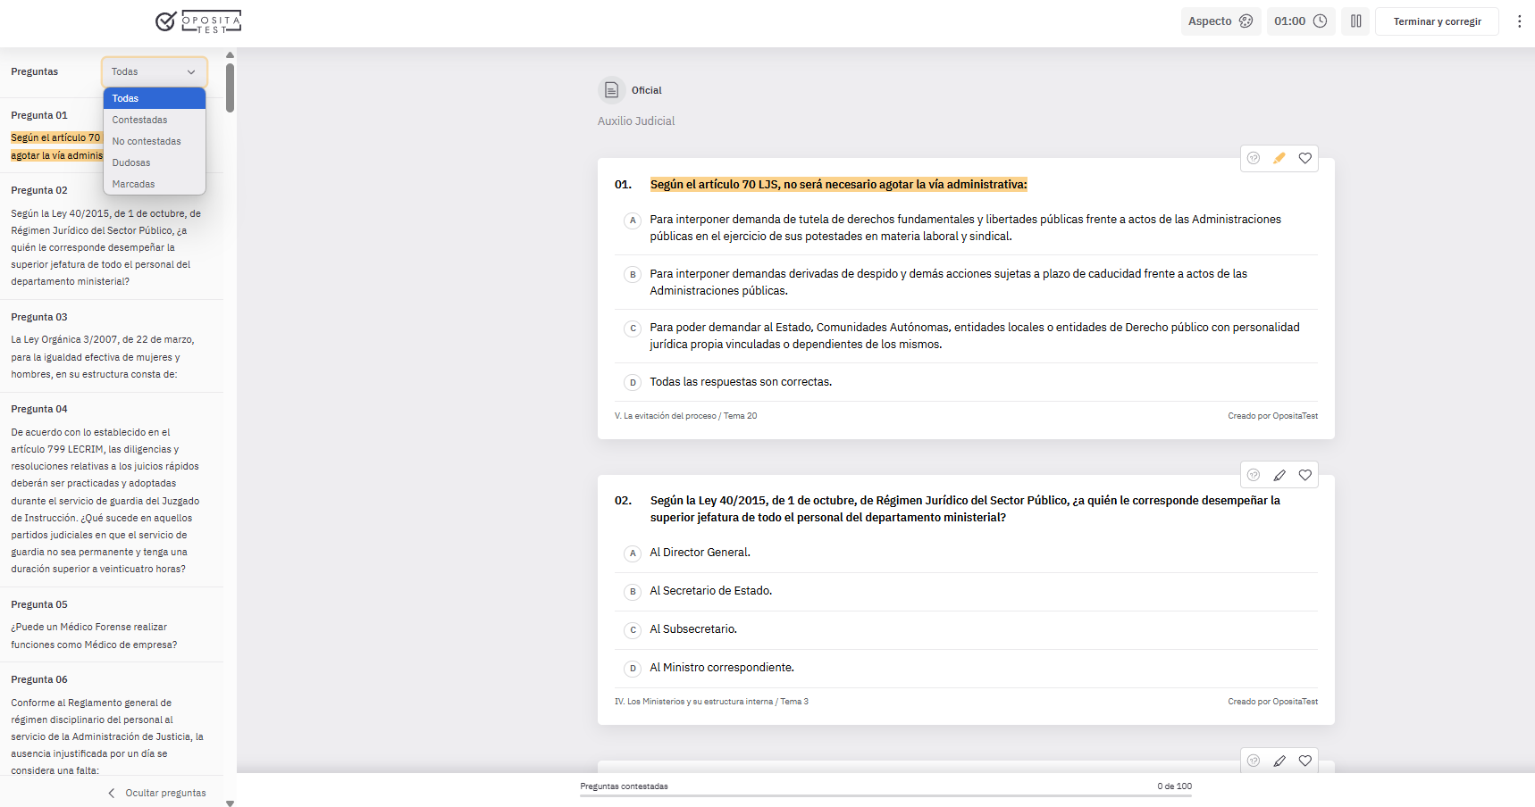Image resolution: width=1535 pixels, height=807 pixels.
Task: Choose 'Dudosas' in the filter list
Action: [155, 162]
